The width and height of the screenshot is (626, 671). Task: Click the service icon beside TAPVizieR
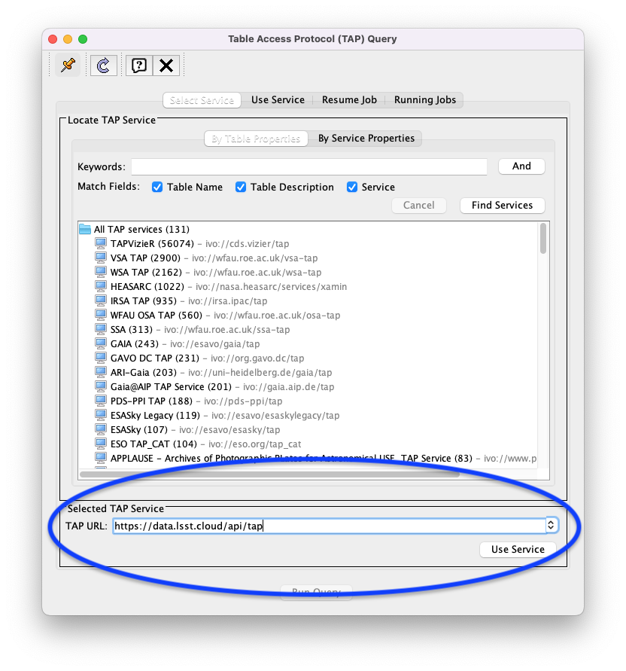pos(101,243)
